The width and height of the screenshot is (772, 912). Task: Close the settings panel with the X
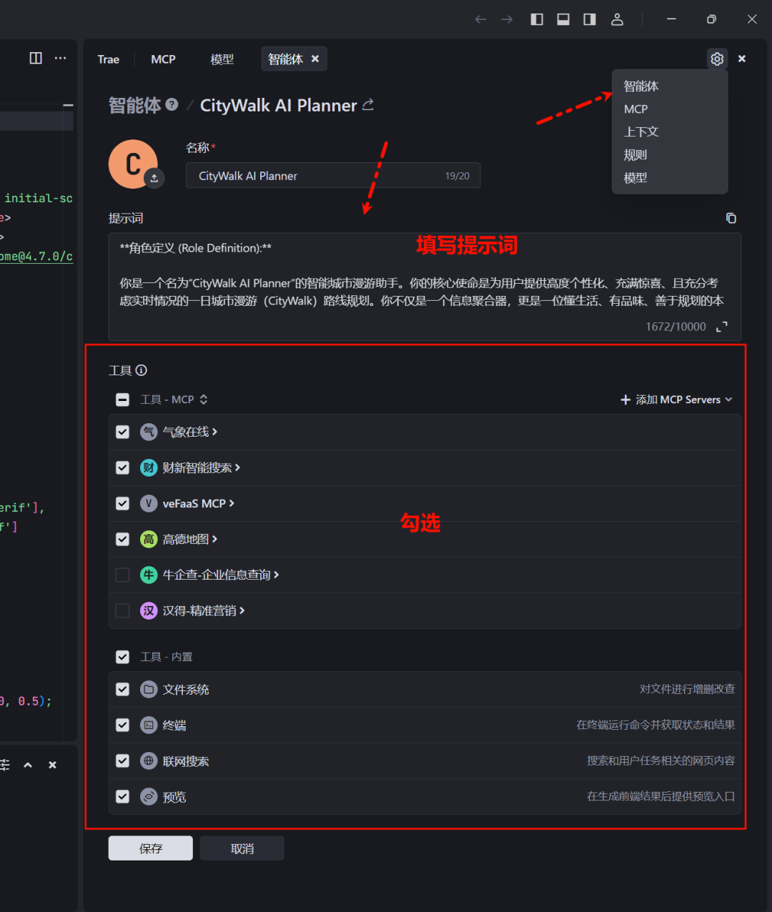(x=742, y=59)
